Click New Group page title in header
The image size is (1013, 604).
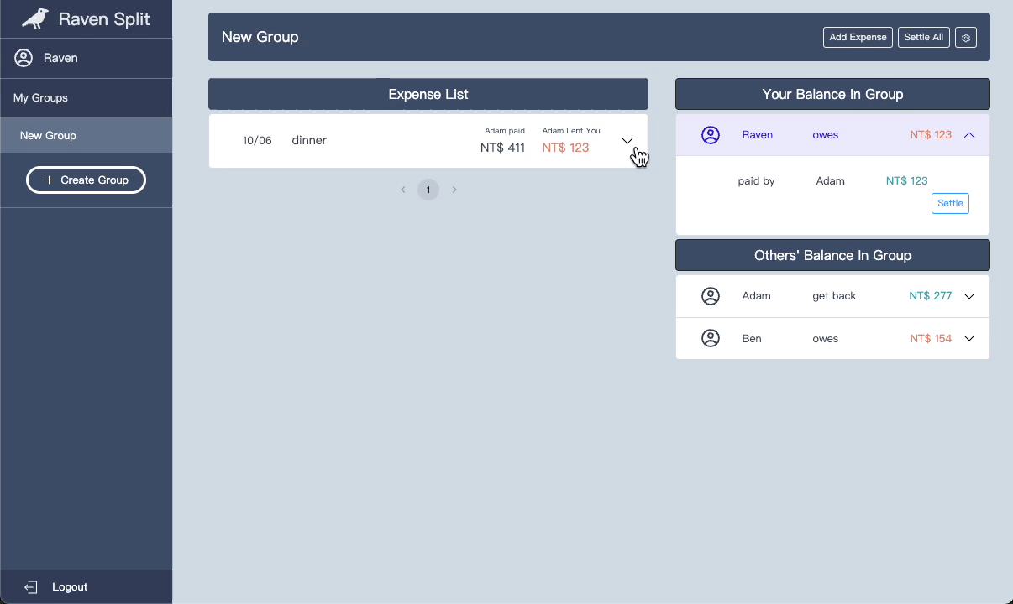(260, 37)
